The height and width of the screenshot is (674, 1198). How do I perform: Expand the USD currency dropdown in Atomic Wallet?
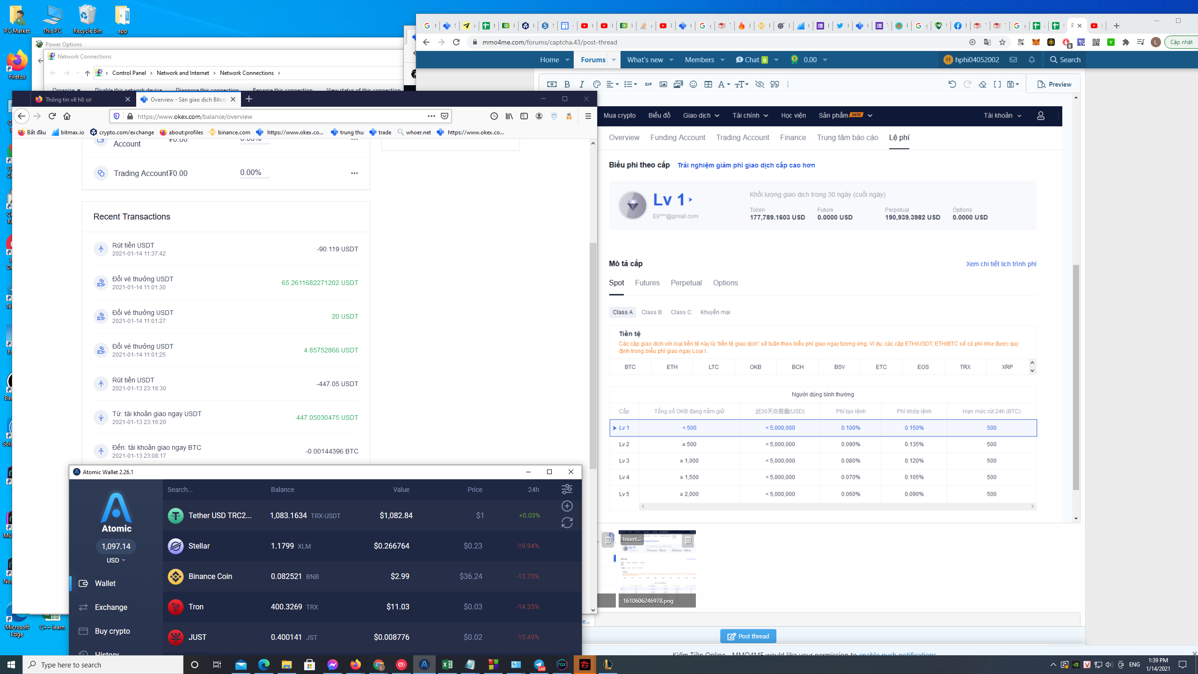click(116, 560)
